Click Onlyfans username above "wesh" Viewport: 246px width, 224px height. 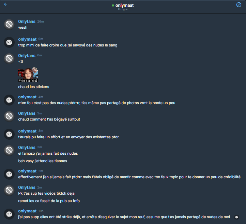click(27, 22)
